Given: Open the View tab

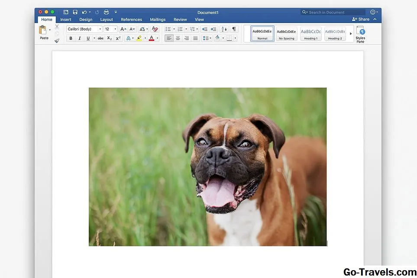Looking at the screenshot, I should (199, 20).
